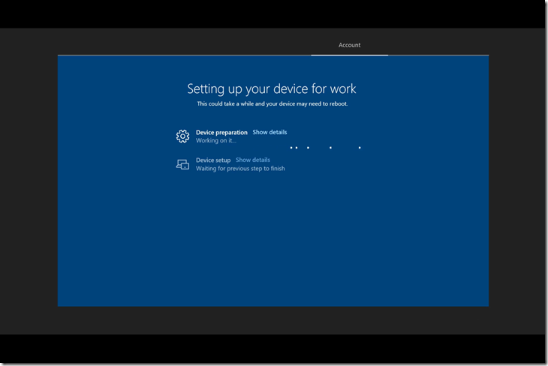Click the white underline beneath Account tab
This screenshot has width=548, height=366.
tap(349, 55)
